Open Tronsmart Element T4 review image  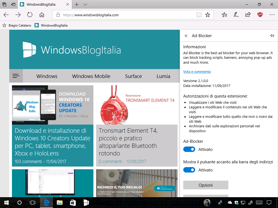coord(137,105)
